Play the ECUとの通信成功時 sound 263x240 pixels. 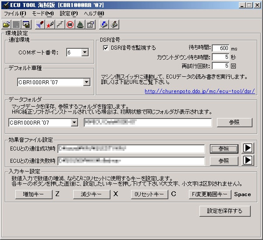[x=248, y=148]
